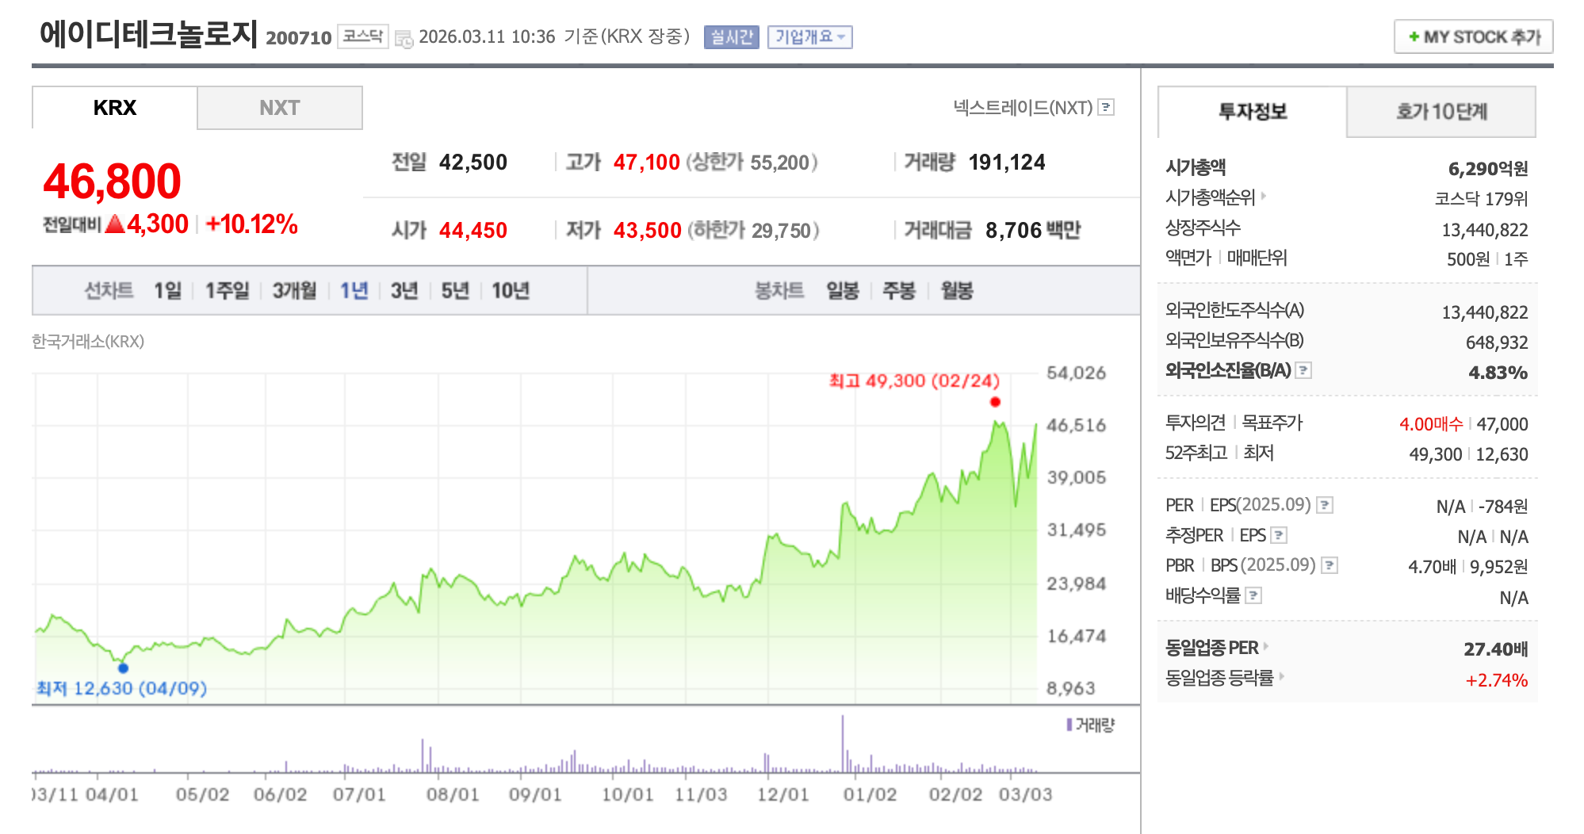The width and height of the screenshot is (1584, 834).
Task: Click arrow icon next to 시가총액순위
Action: [x=1263, y=196]
